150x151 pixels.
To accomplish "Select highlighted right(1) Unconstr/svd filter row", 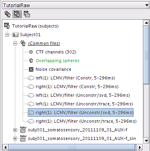I will pyautogui.click(x=81, y=112).
